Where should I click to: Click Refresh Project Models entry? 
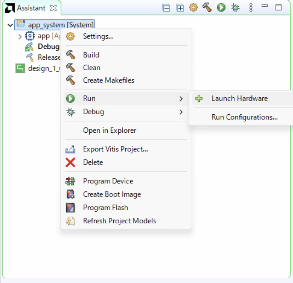(119, 221)
